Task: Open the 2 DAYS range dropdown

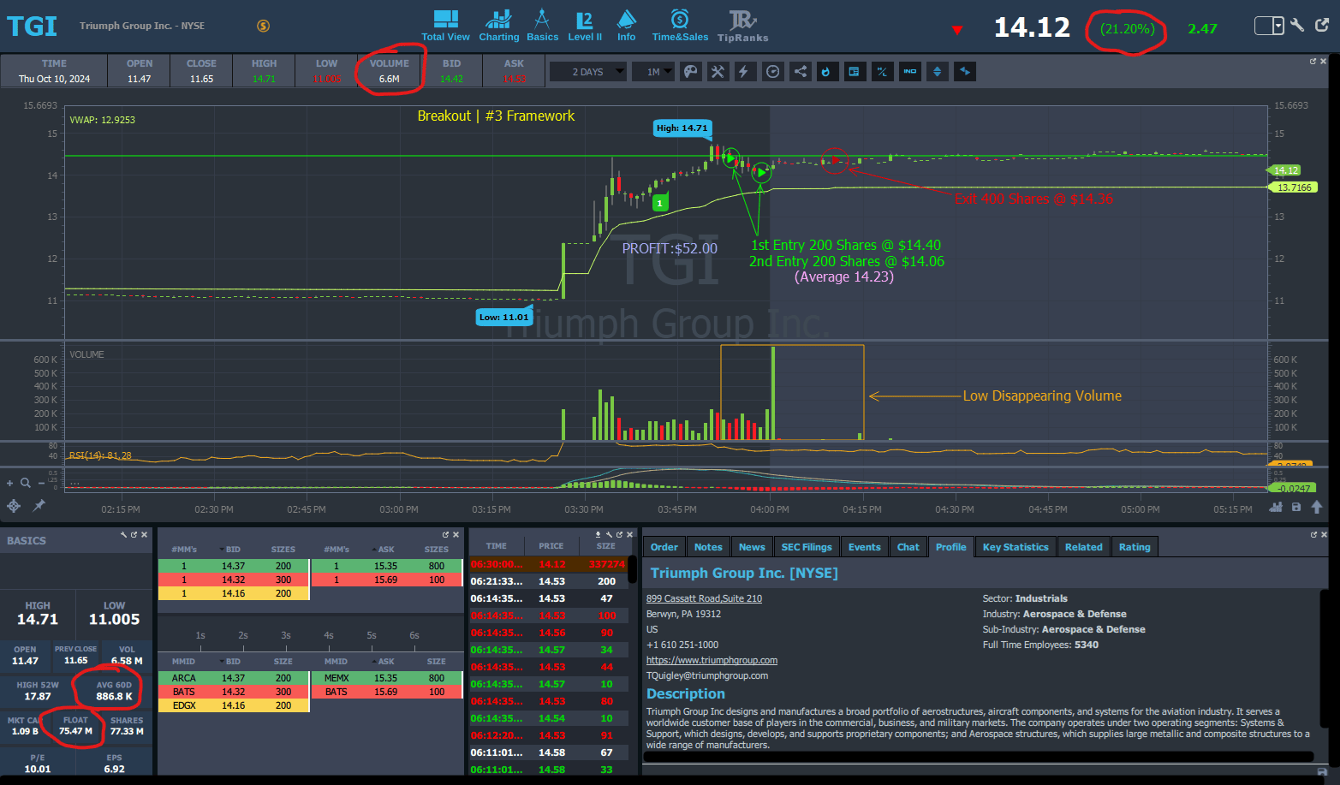Action: [587, 72]
